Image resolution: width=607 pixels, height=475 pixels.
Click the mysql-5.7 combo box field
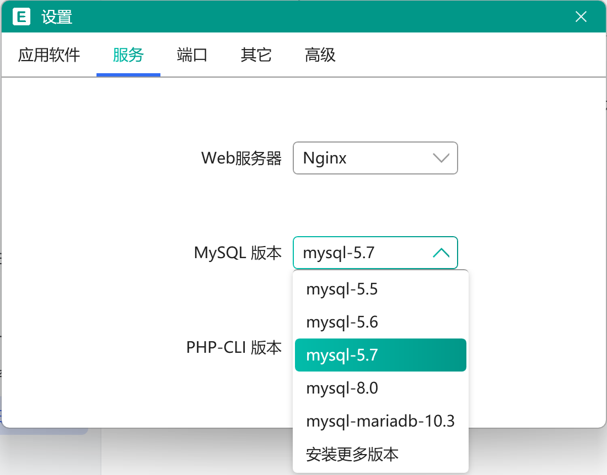pyautogui.click(x=375, y=253)
